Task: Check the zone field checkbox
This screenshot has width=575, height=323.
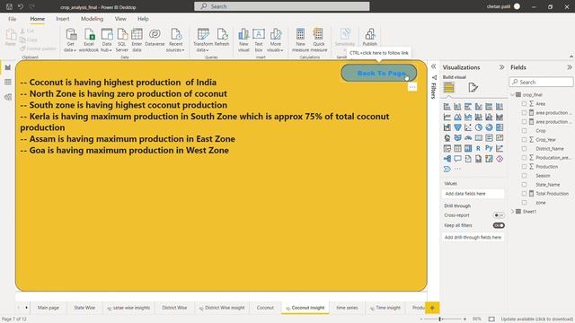Action: (x=524, y=203)
